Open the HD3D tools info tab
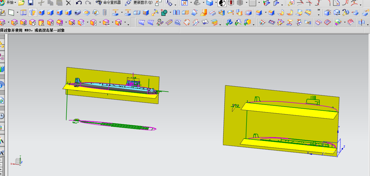This screenshot has height=176, width=370. click(2, 85)
